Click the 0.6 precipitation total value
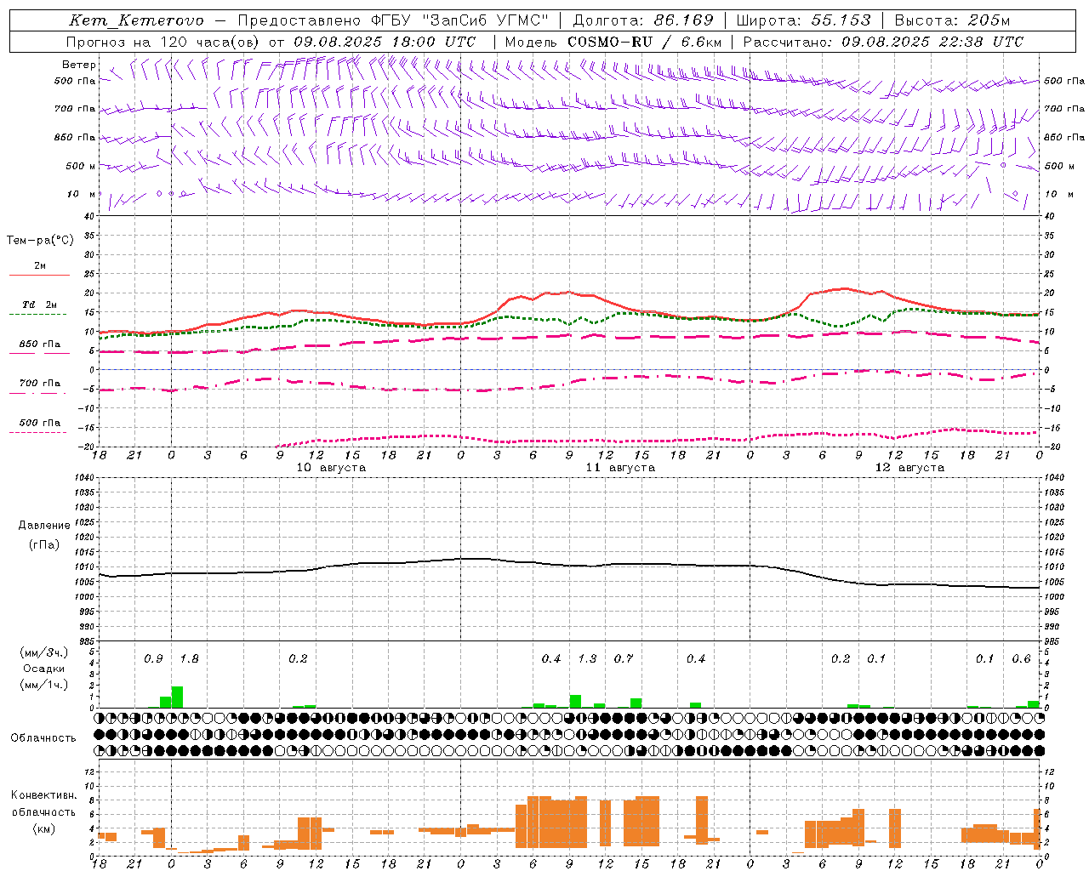Viewport: 1089px width, 871px height. point(1021,659)
